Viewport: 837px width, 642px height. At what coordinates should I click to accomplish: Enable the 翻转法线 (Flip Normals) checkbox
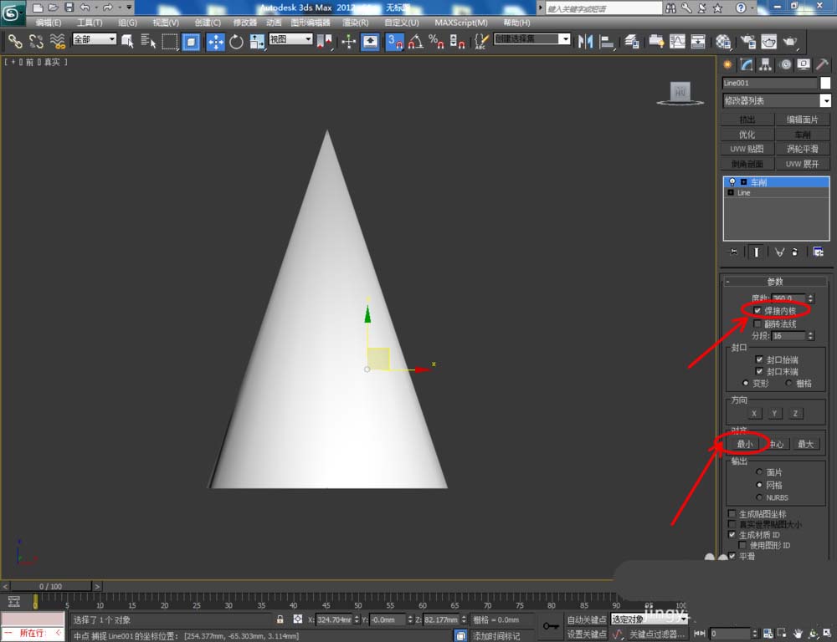coord(758,324)
